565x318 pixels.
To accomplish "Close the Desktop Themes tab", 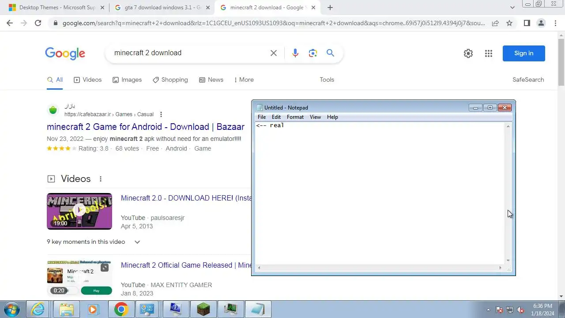I will tap(103, 8).
